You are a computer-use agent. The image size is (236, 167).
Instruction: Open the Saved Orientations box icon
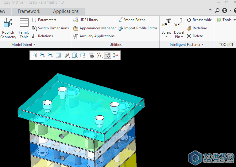tap(75, 55)
